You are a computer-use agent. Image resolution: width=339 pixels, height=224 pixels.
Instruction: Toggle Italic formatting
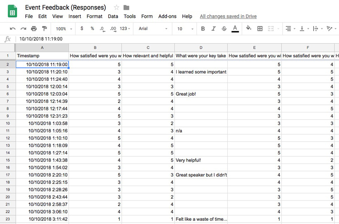point(214,28)
